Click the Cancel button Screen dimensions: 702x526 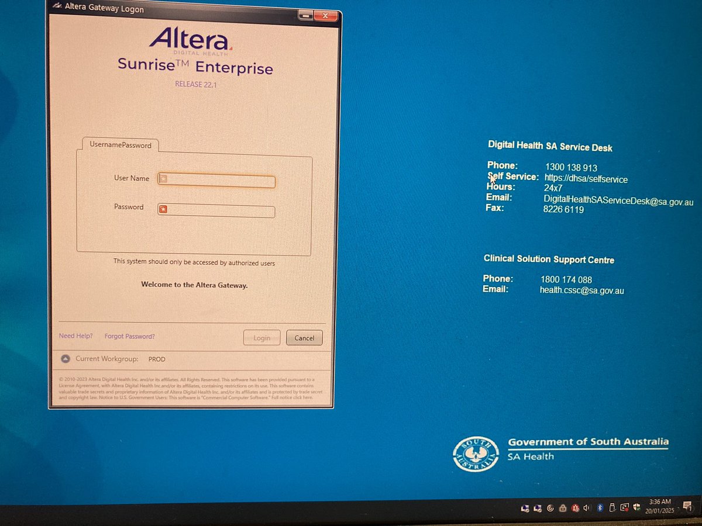click(x=304, y=338)
